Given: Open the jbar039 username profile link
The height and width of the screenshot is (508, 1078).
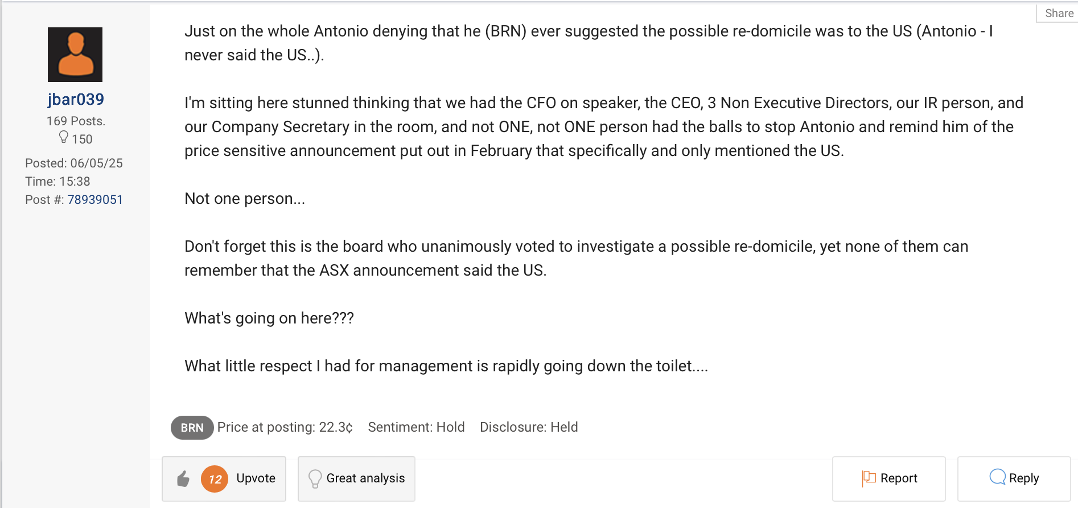Looking at the screenshot, I should (76, 100).
